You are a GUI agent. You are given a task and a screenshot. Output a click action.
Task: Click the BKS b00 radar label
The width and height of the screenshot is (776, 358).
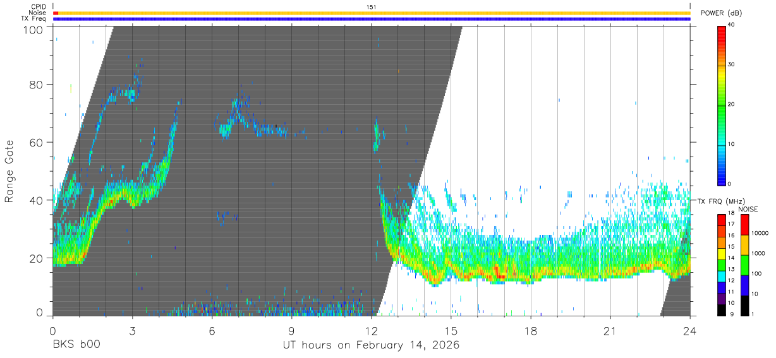pos(76,345)
